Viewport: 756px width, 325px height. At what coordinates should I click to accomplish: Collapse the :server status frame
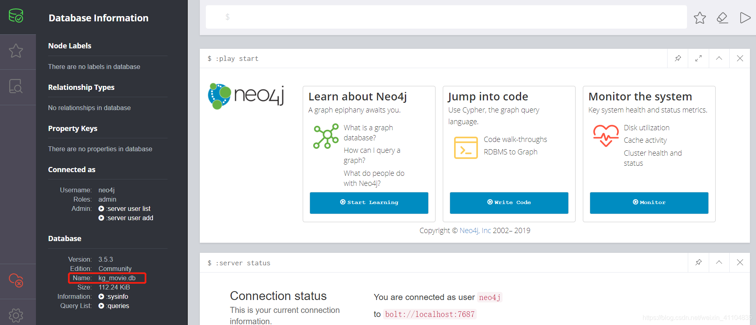719,262
